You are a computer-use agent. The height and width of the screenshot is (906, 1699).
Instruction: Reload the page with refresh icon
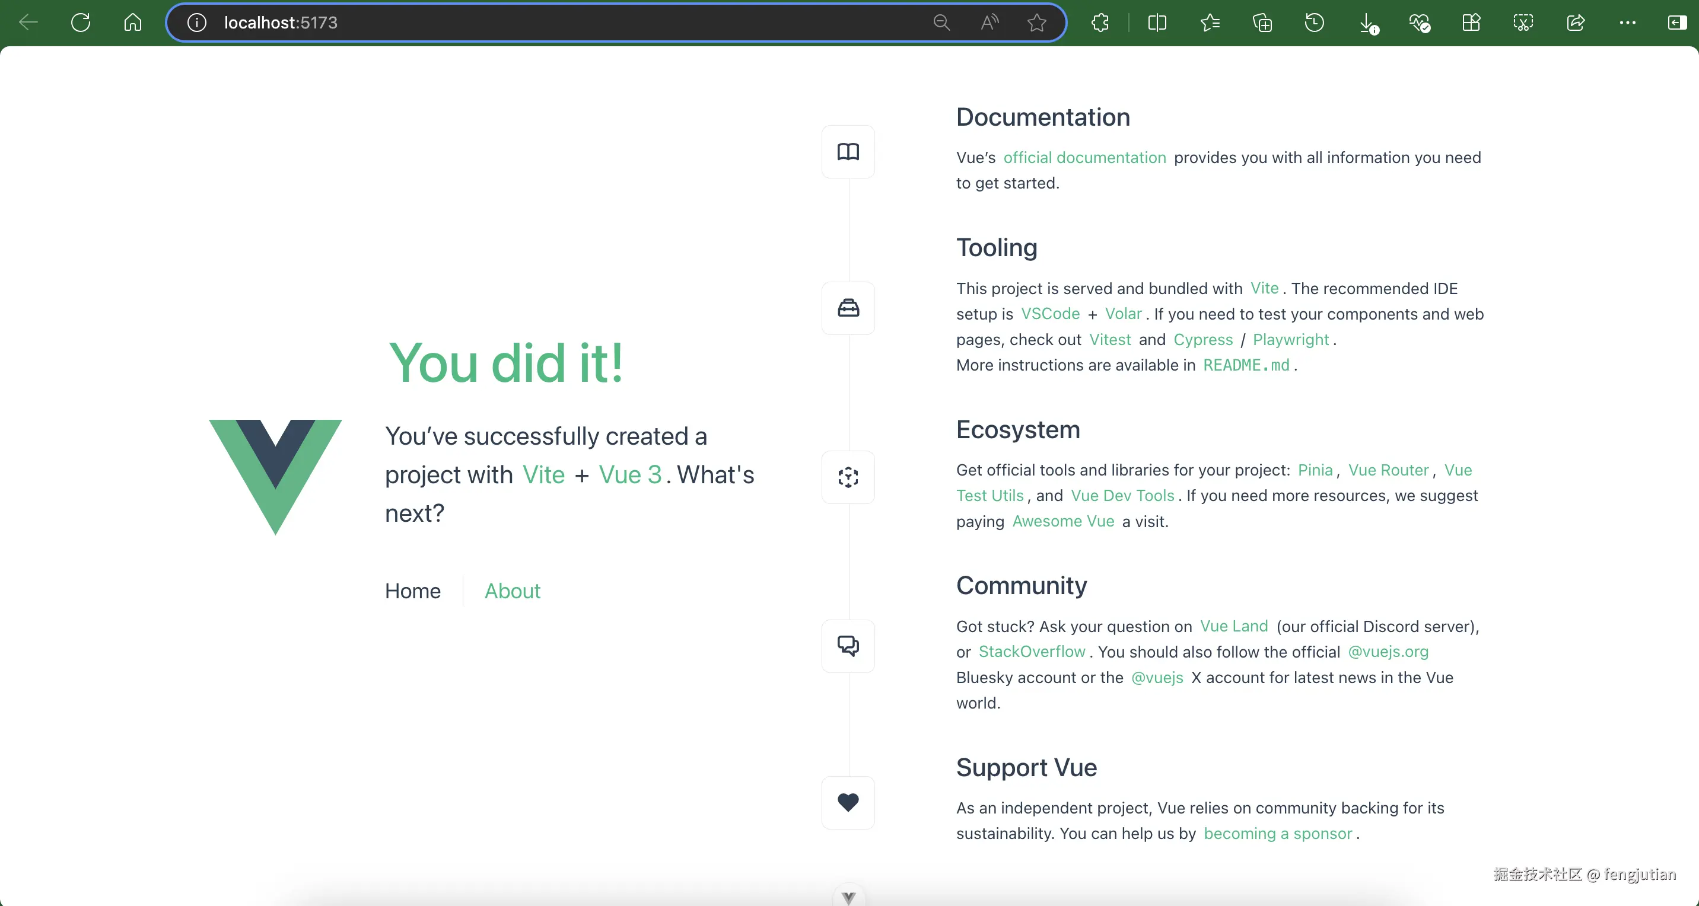click(81, 23)
